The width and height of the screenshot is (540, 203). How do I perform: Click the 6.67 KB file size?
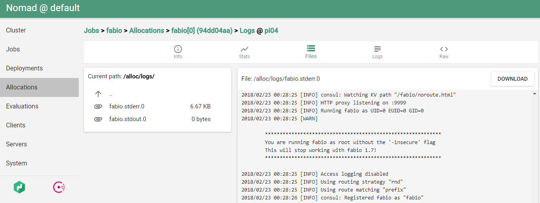(x=200, y=106)
